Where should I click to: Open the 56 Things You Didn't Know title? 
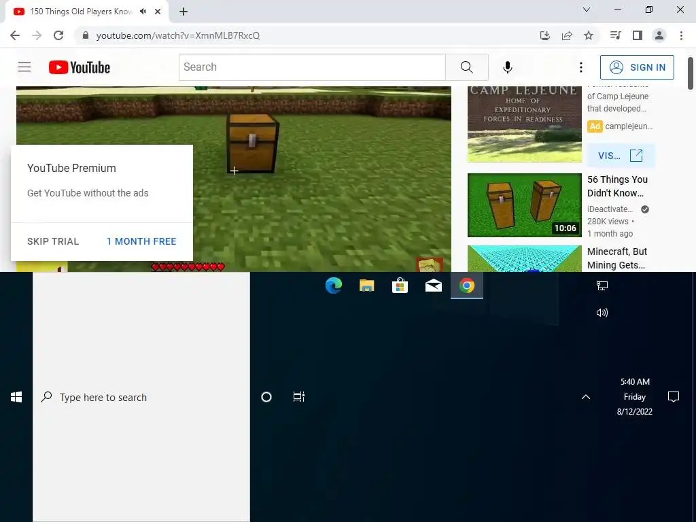pyautogui.click(x=617, y=186)
